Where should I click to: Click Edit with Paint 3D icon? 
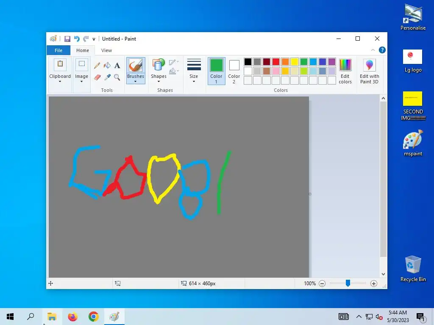pyautogui.click(x=369, y=65)
